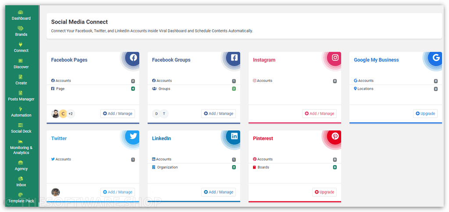Click the Organization row on LinkedIn card
Screen dimensions: 449x212
(x=194, y=167)
